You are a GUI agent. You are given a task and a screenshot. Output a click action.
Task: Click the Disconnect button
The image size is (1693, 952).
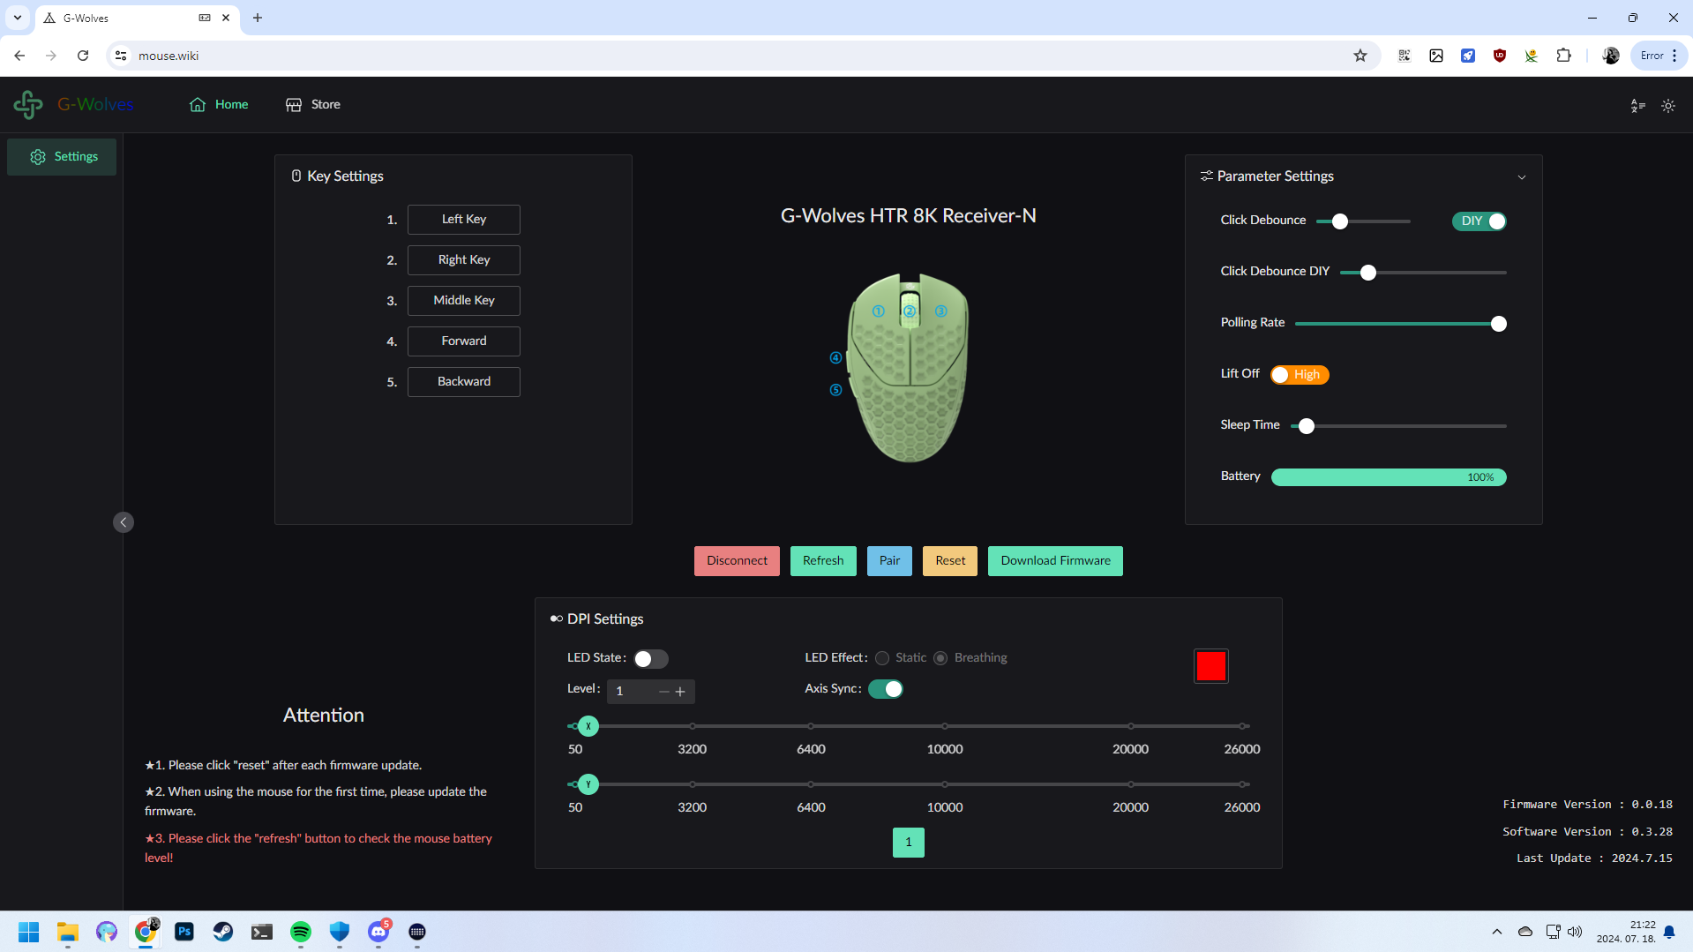click(737, 561)
